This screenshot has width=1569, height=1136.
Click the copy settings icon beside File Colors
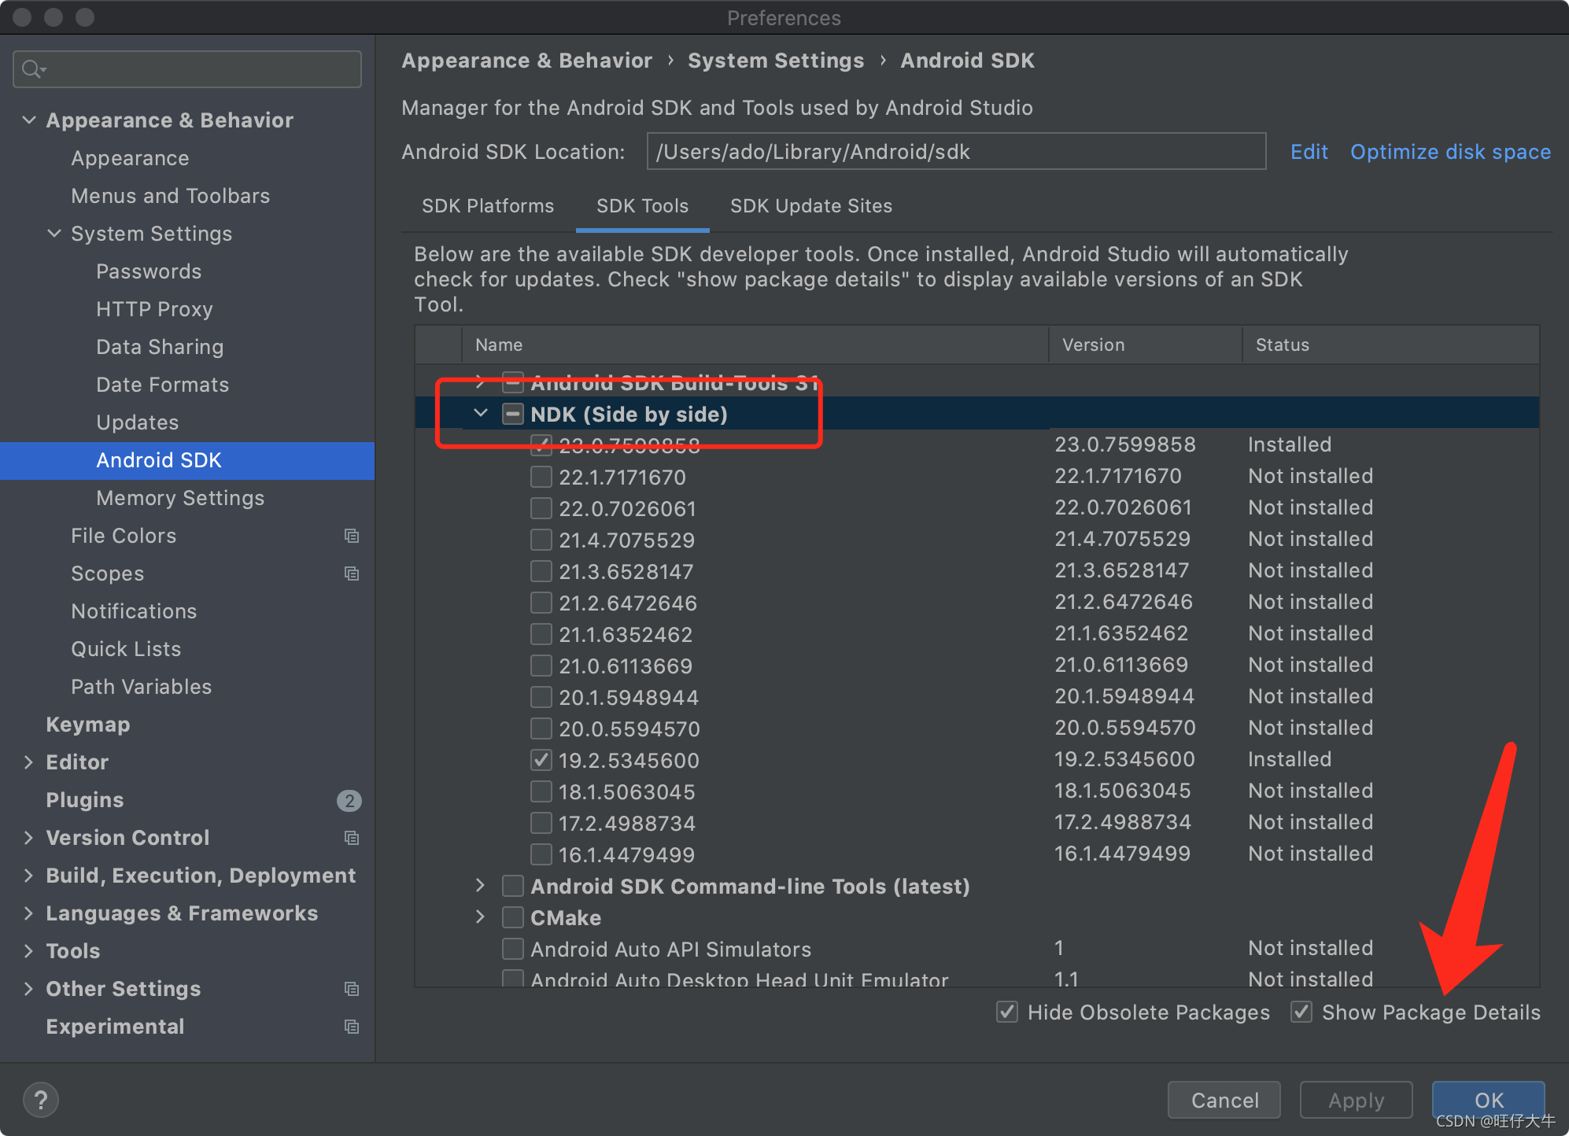(352, 536)
